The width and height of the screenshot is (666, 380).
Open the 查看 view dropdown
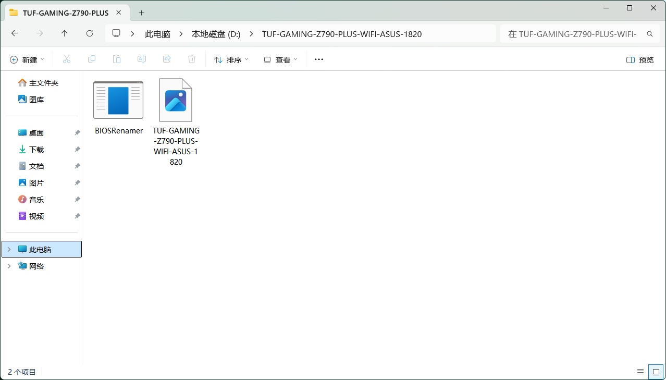281,59
